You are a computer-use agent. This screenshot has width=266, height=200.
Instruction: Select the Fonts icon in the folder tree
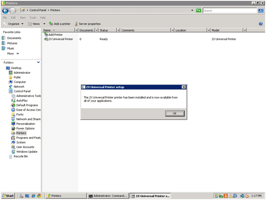(x=13, y=114)
